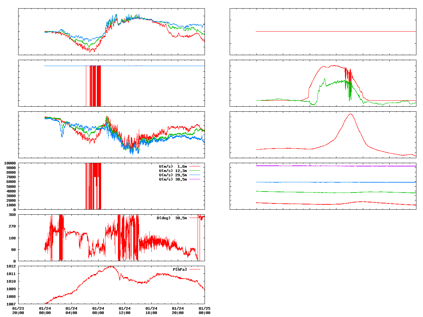The width and height of the screenshot is (423, 317).
Task: Click the "270" tick on the direction axis
Action: tap(12, 226)
